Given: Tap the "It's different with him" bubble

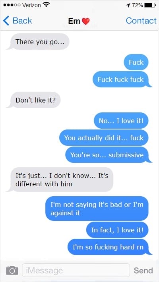Looking at the screenshot, I should 60,180.
